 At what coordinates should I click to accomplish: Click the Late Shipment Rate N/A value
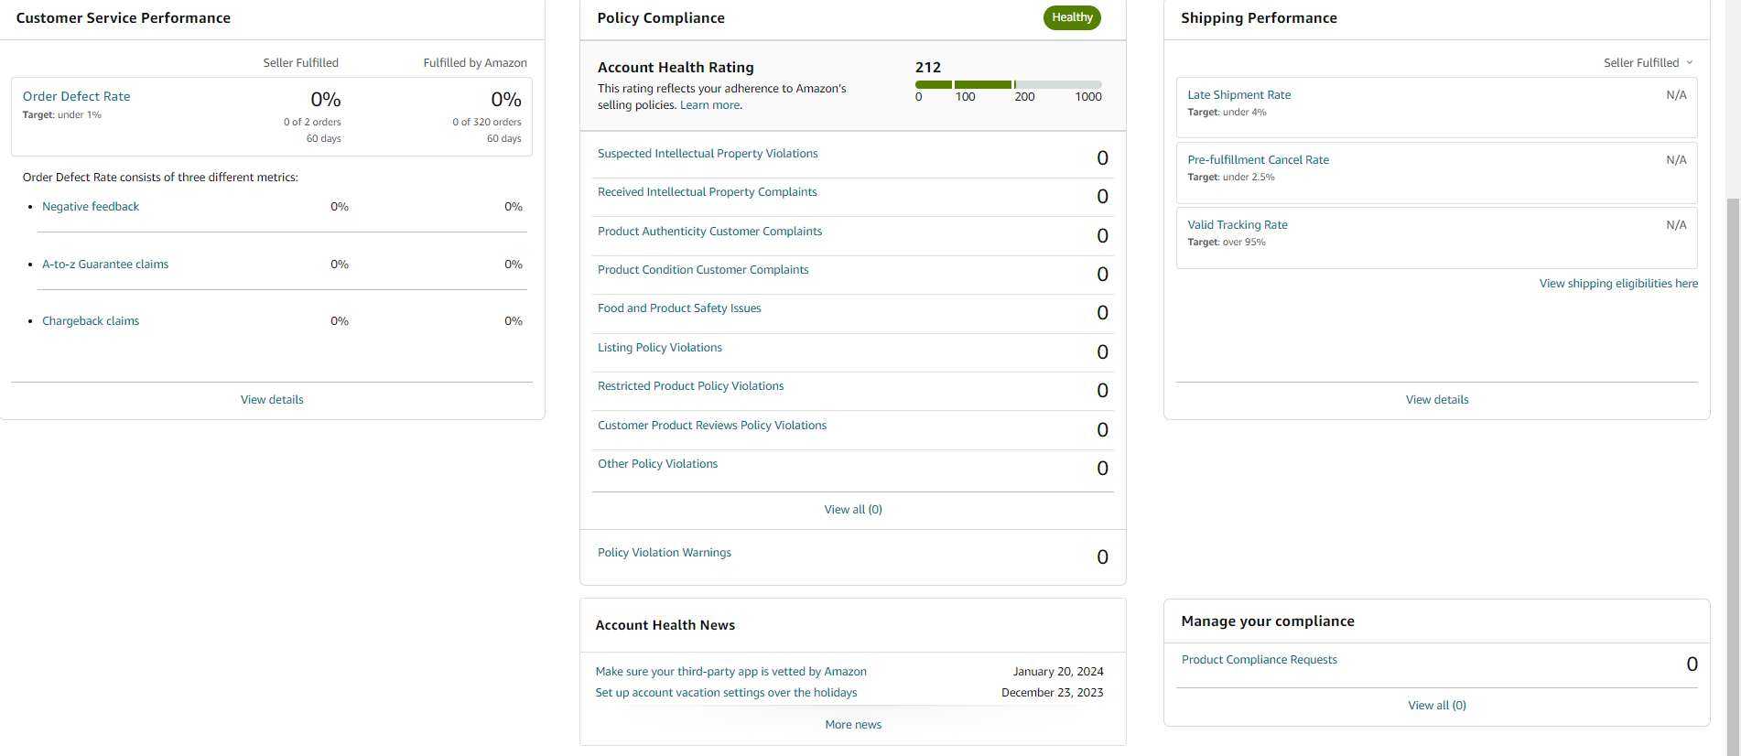pos(1676,95)
